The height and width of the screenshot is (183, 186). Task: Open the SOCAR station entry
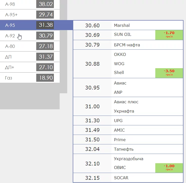[121, 178]
